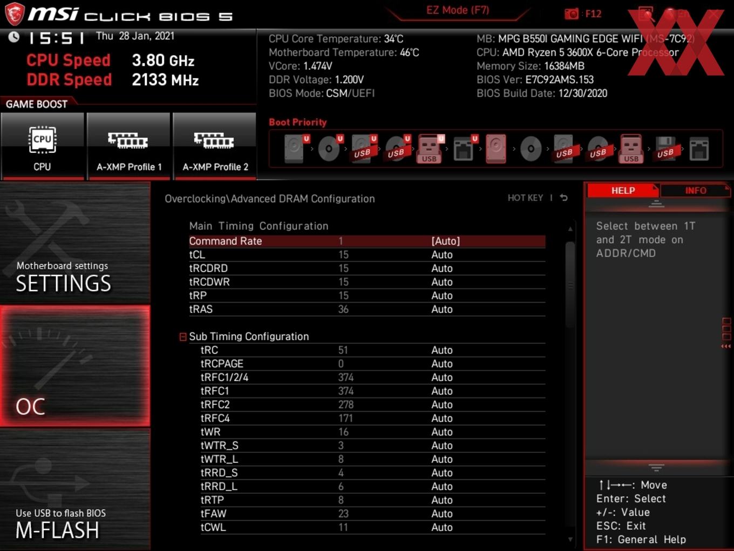Select the tRFC4 timing row
Image resolution: width=734 pixels, height=551 pixels.
pos(372,418)
